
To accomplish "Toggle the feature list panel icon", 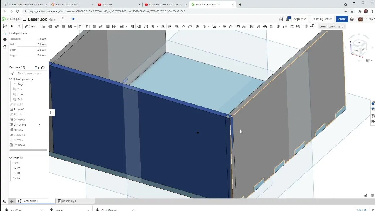I will point(5,26).
